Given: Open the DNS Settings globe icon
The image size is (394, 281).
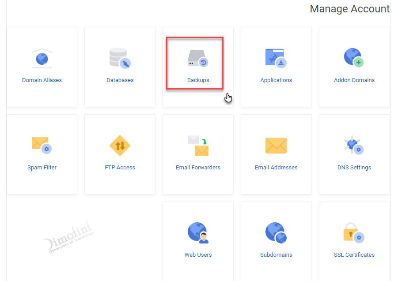Looking at the screenshot, I should [x=354, y=145].
